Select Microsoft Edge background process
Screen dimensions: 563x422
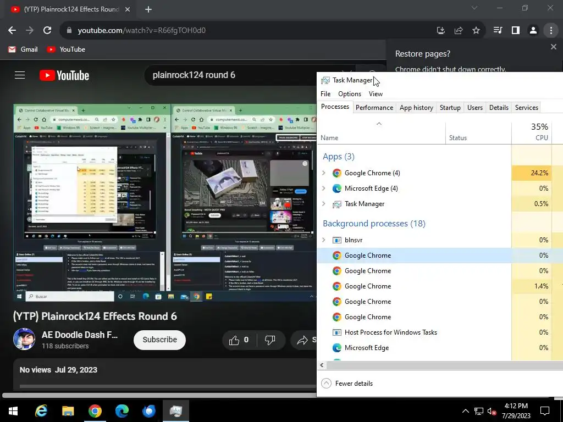point(440,348)
